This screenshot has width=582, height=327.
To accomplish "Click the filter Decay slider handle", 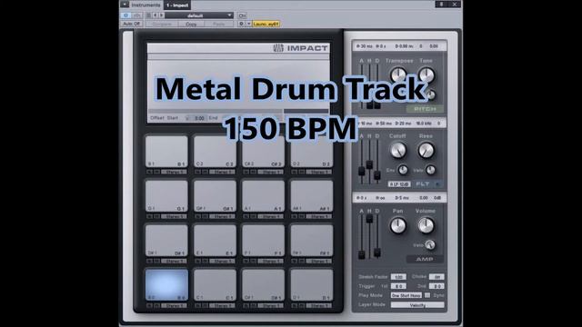I will click(377, 175).
